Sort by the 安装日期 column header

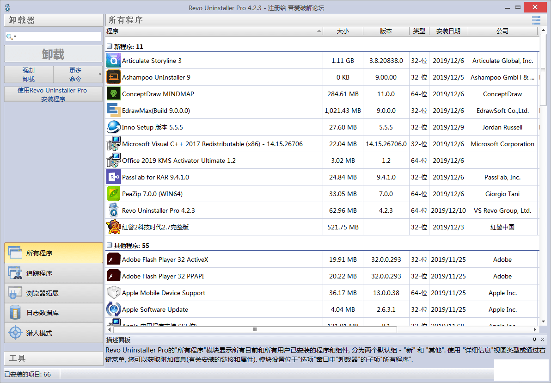click(448, 31)
